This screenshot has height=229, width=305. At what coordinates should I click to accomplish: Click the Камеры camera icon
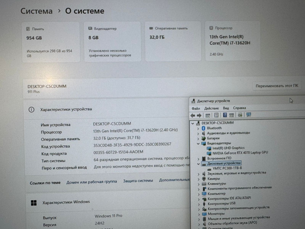point(204,179)
